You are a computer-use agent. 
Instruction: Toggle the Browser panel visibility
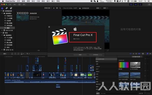pos(131,5)
